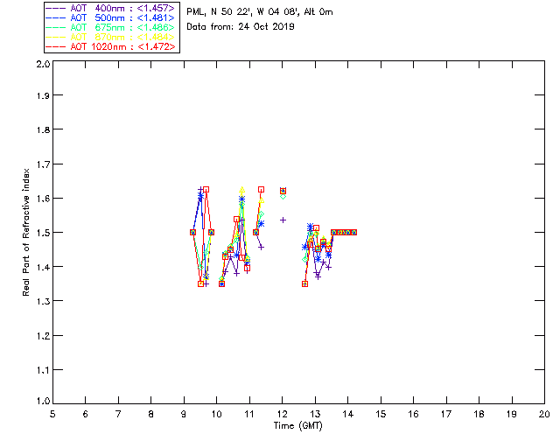Click the 5 x-axis time label
560x448 pixels.
[x=52, y=414]
